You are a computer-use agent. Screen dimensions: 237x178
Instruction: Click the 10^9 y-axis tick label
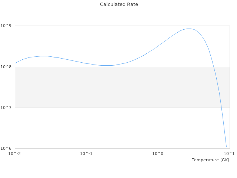tap(7, 26)
